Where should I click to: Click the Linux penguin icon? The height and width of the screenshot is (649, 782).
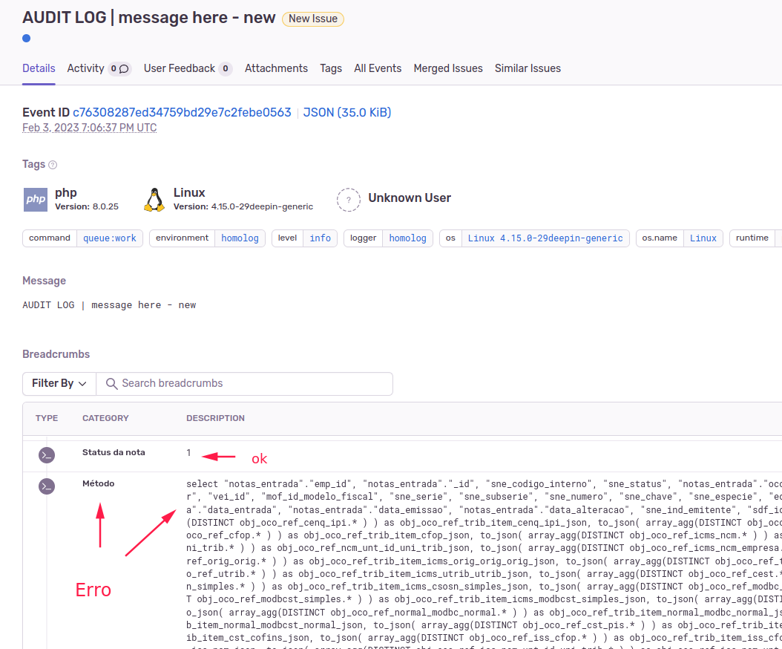(154, 200)
